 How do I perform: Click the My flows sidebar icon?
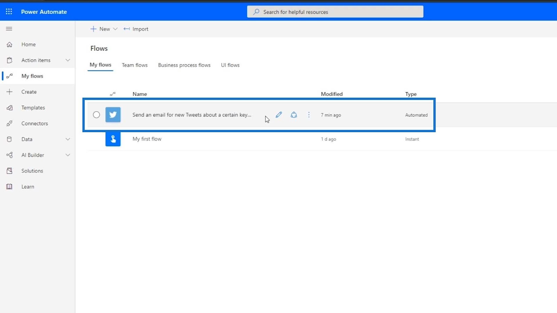click(9, 76)
